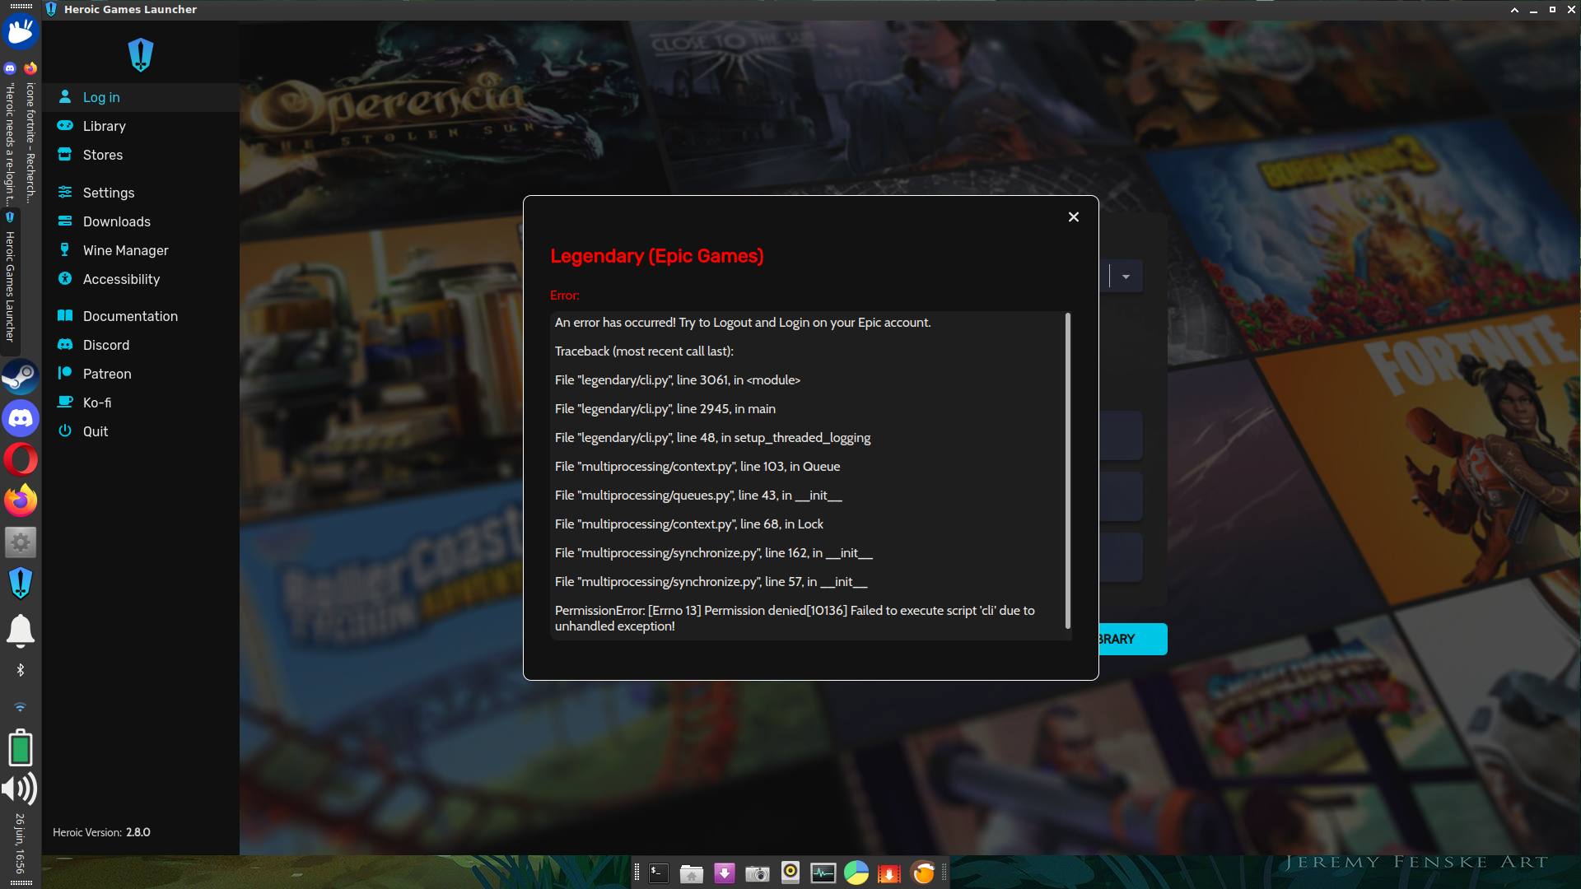Click the purple download arrow dock icon
Viewport: 1581px width, 889px height.
click(x=725, y=873)
